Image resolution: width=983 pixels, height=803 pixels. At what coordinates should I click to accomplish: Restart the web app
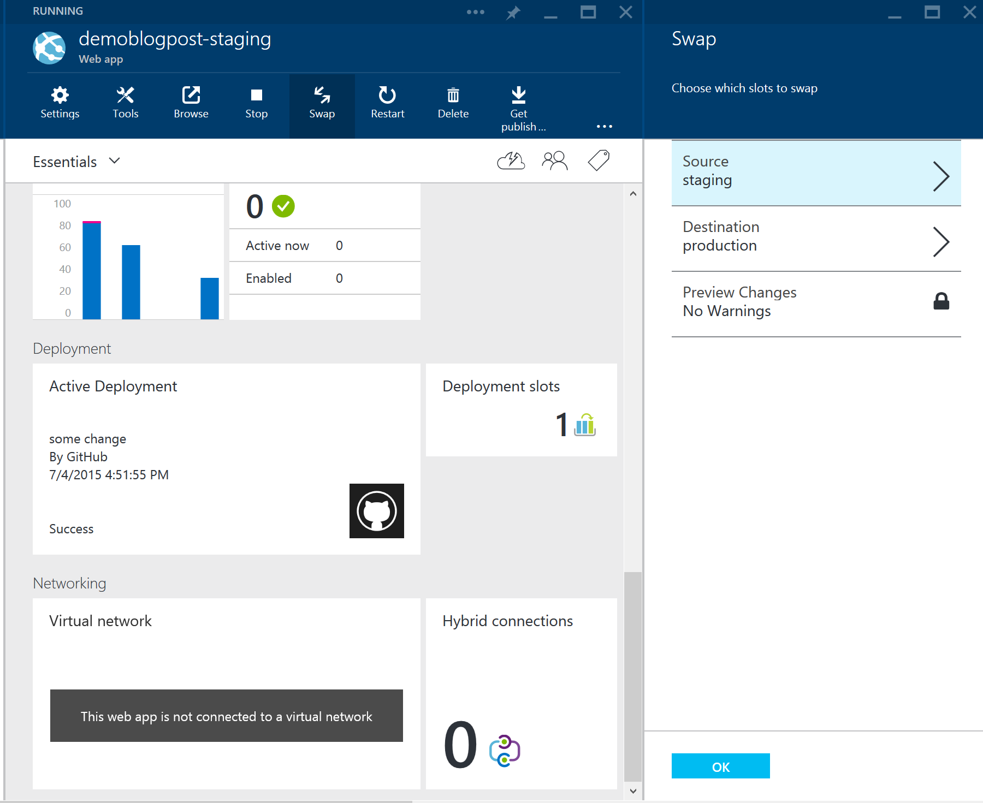pos(387,103)
